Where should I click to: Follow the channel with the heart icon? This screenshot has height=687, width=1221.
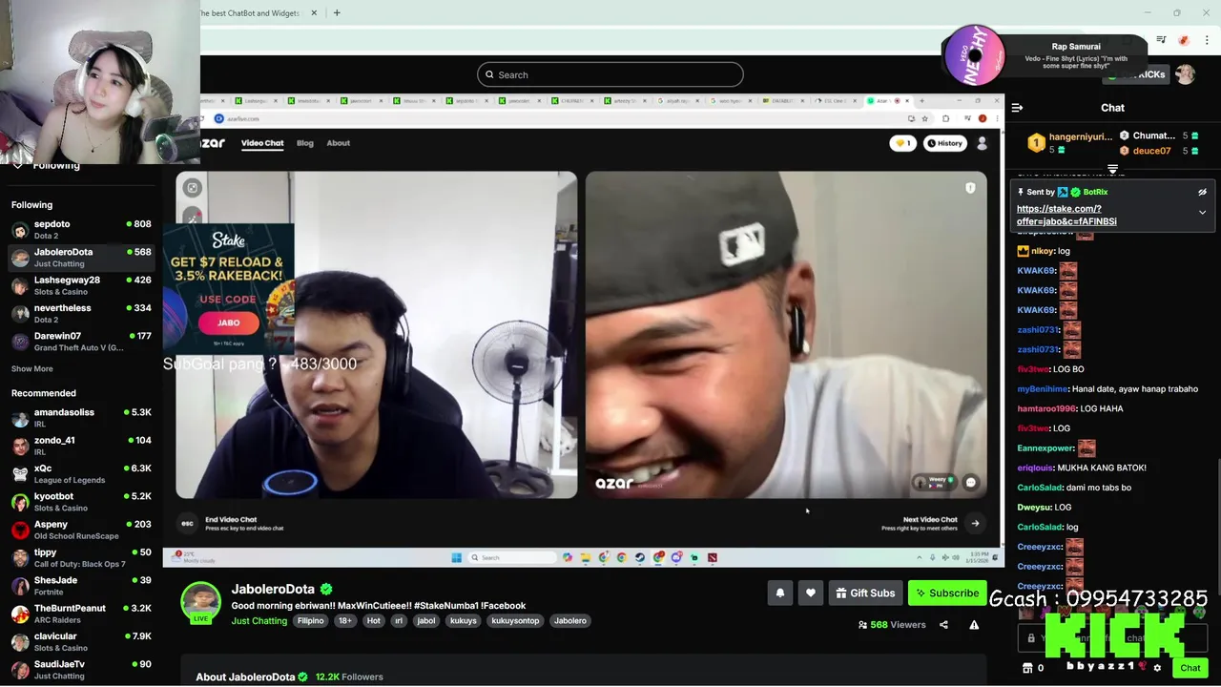coord(811,593)
